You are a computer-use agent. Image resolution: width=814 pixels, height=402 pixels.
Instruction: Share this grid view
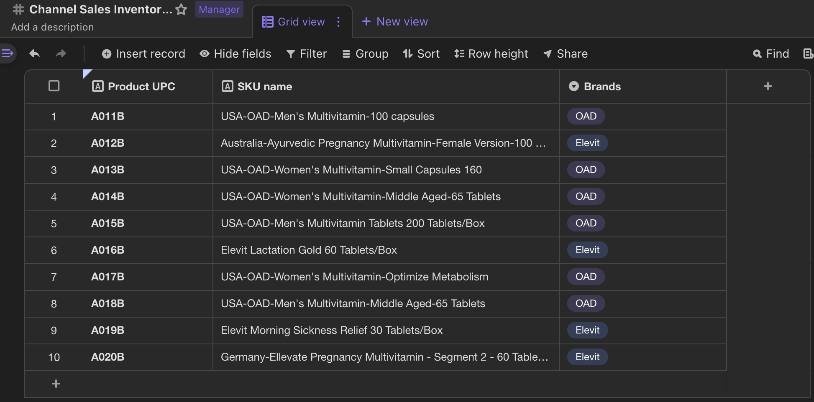click(566, 54)
